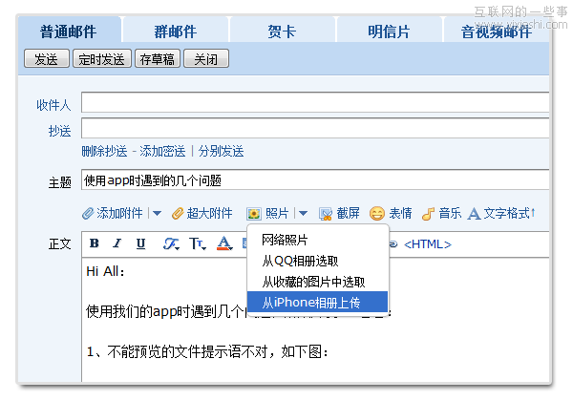Click the 超大附件 paperclip icon
The image size is (573, 401).
pyautogui.click(x=178, y=213)
